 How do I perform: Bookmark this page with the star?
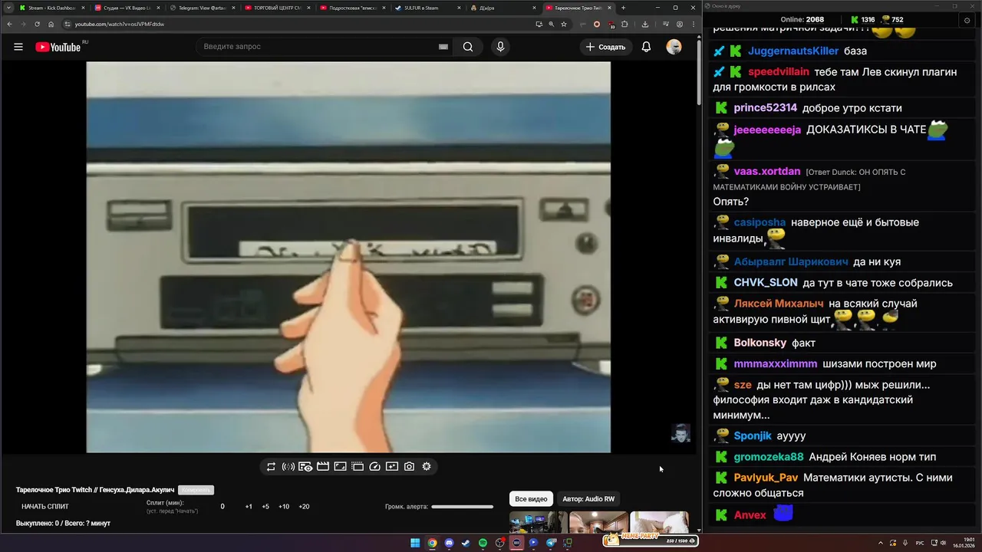click(564, 24)
